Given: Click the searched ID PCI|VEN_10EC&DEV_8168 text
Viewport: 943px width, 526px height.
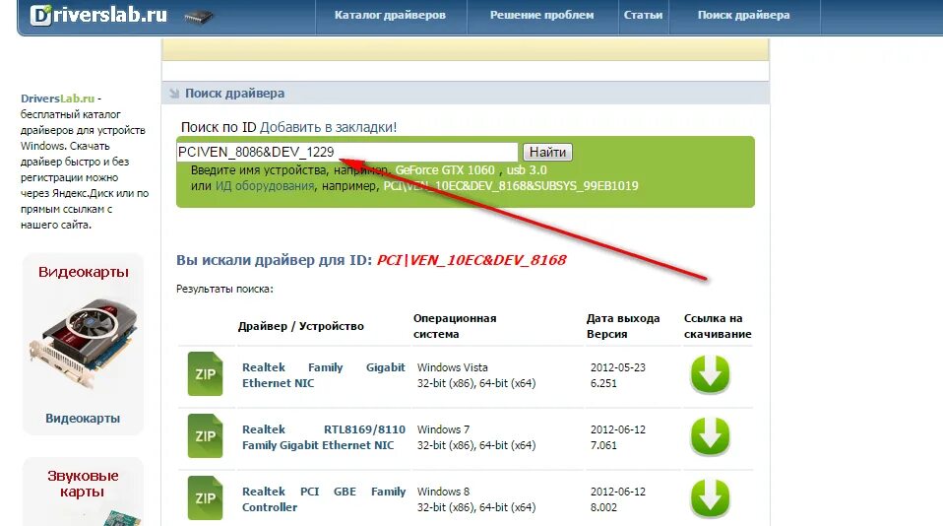Looking at the screenshot, I should tap(471, 260).
